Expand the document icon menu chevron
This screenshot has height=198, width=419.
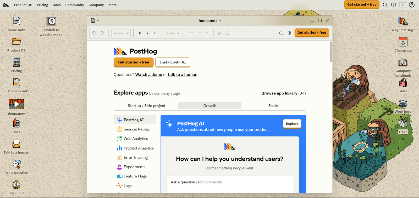[x=98, y=20]
